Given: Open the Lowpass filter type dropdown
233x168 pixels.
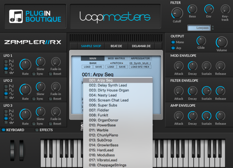Looking at the screenshot, I should click(199, 28).
